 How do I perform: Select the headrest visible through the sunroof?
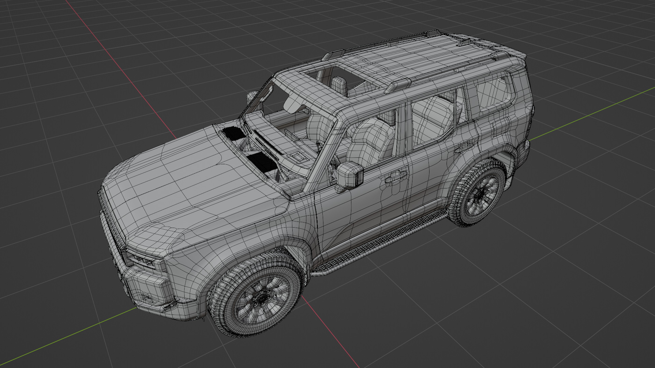[x=339, y=86]
